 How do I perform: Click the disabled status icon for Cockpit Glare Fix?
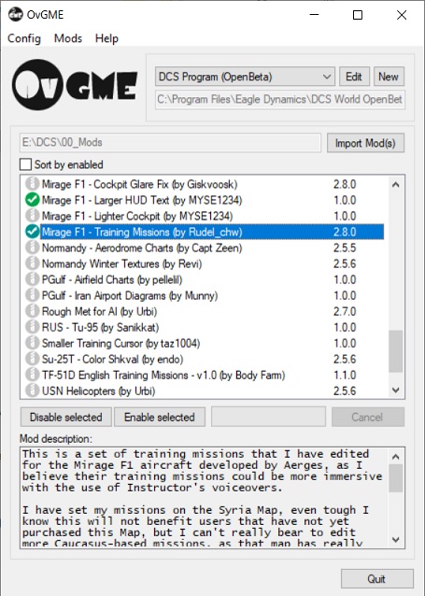[x=33, y=184]
